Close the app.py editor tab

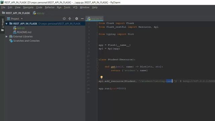[101, 19]
